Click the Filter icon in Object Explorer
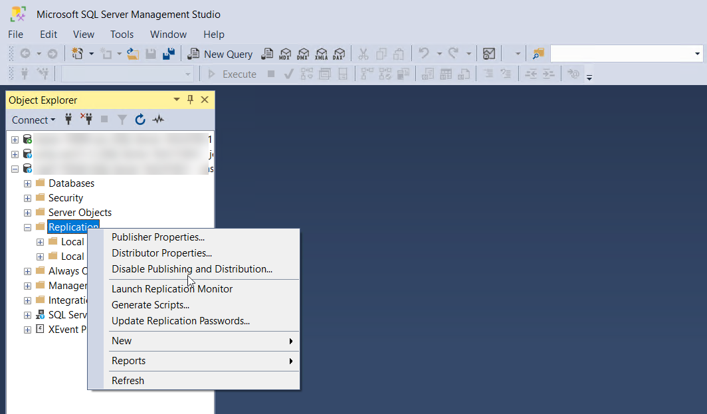Screen dimensions: 707x414 122,120
